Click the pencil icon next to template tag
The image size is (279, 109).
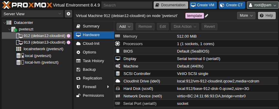point(206,16)
